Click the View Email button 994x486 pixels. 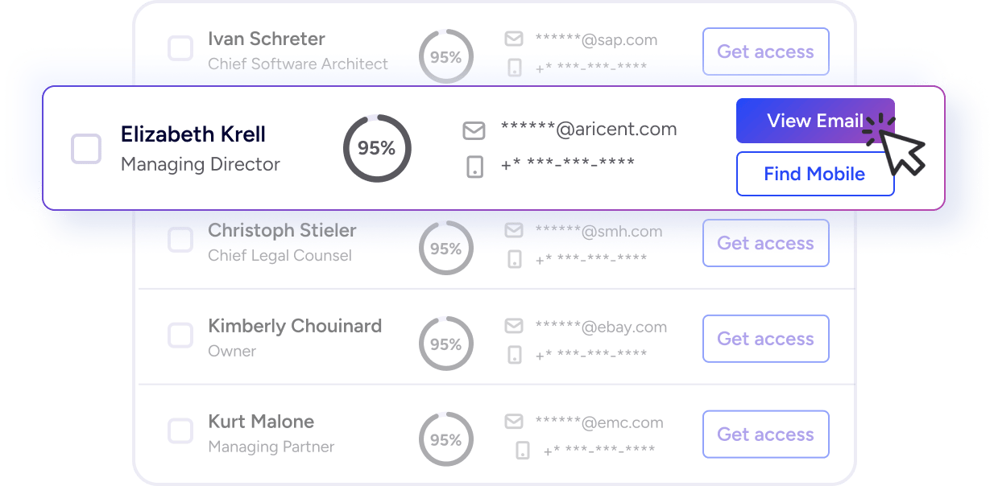[815, 121]
